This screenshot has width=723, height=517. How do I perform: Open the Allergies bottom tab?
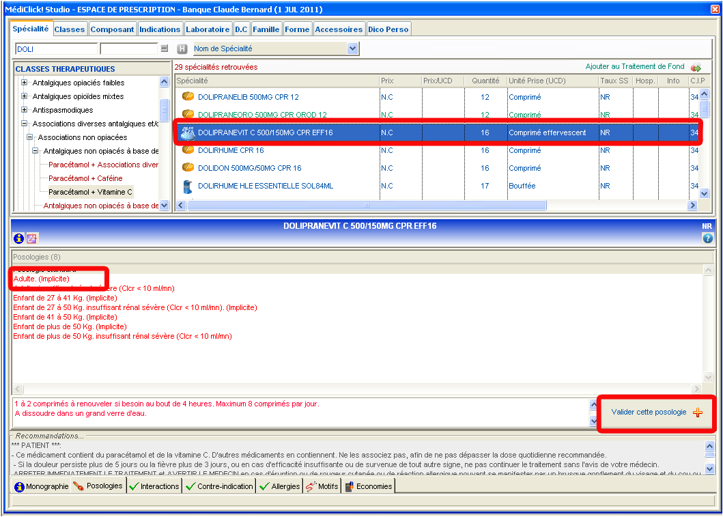[x=280, y=486]
